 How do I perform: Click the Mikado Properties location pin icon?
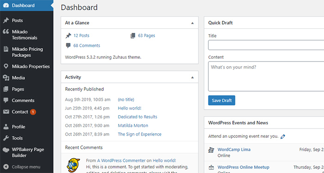(x=6, y=66)
